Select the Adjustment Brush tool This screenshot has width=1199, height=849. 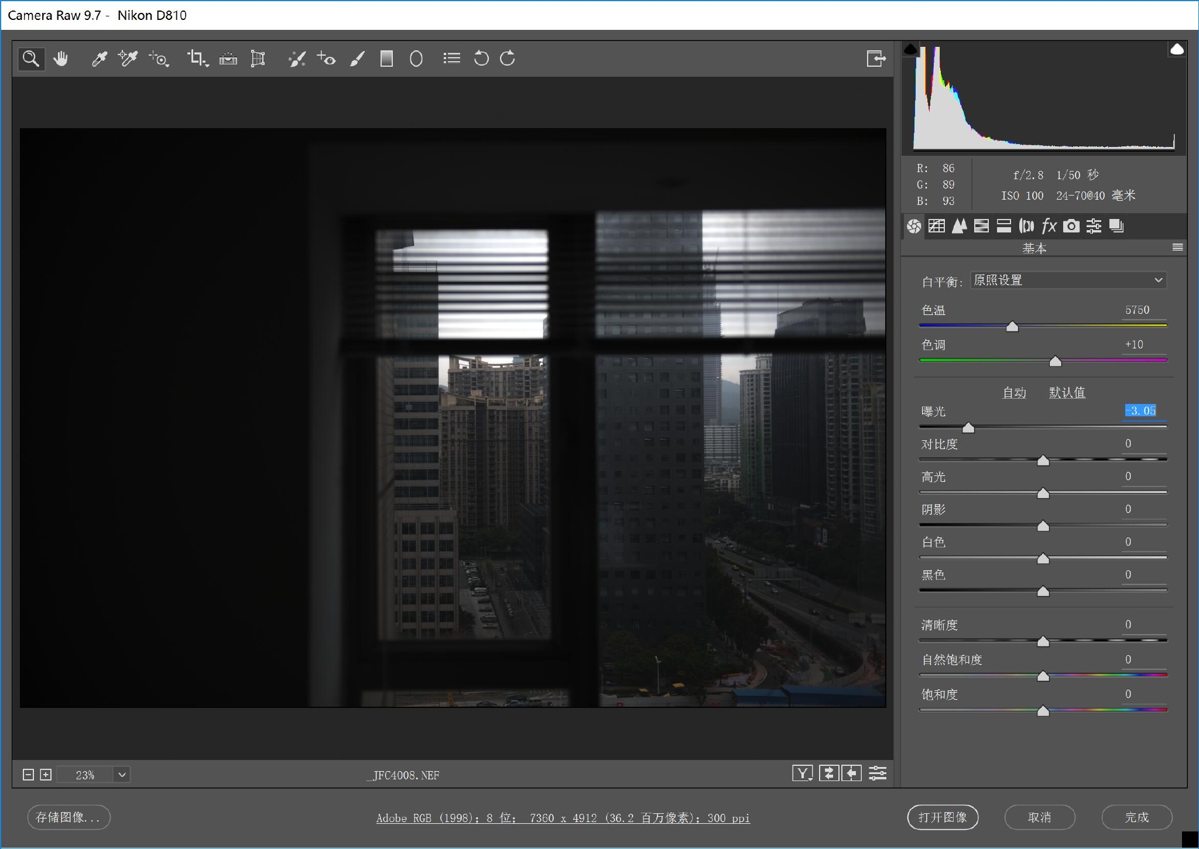pos(357,59)
